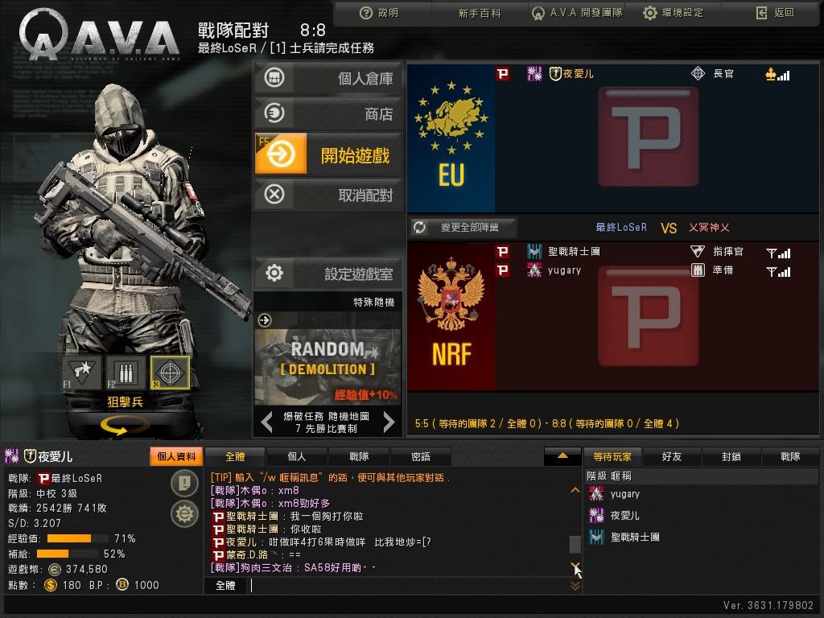Open the gear icon in profile panel

point(184,514)
